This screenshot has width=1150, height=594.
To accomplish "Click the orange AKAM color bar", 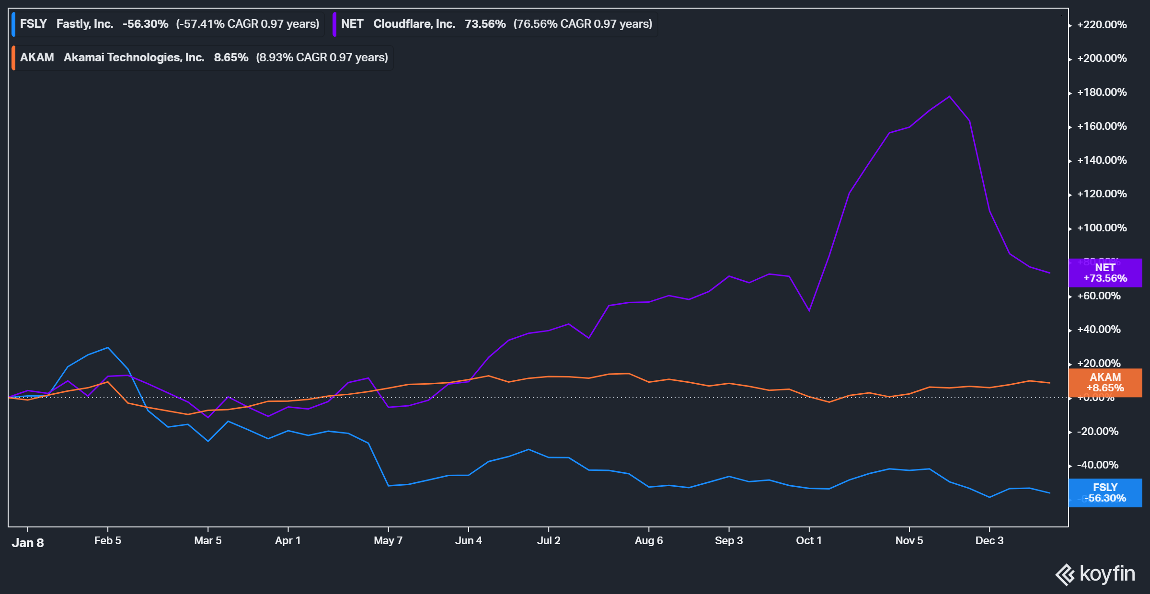I will click(13, 57).
